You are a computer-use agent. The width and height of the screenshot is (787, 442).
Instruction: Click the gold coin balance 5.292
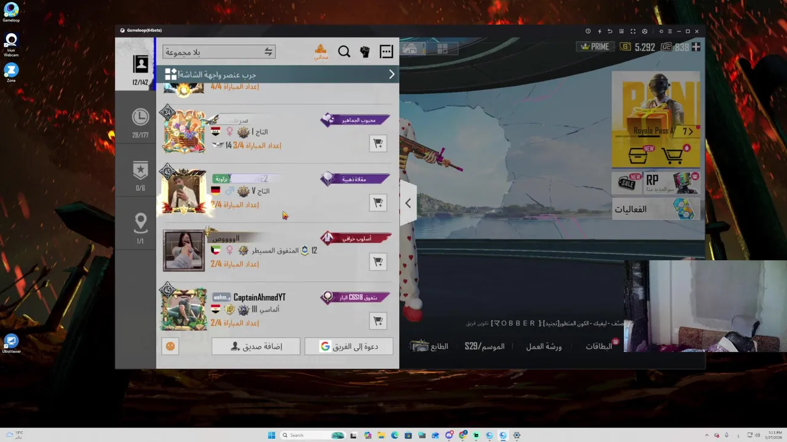coord(638,47)
